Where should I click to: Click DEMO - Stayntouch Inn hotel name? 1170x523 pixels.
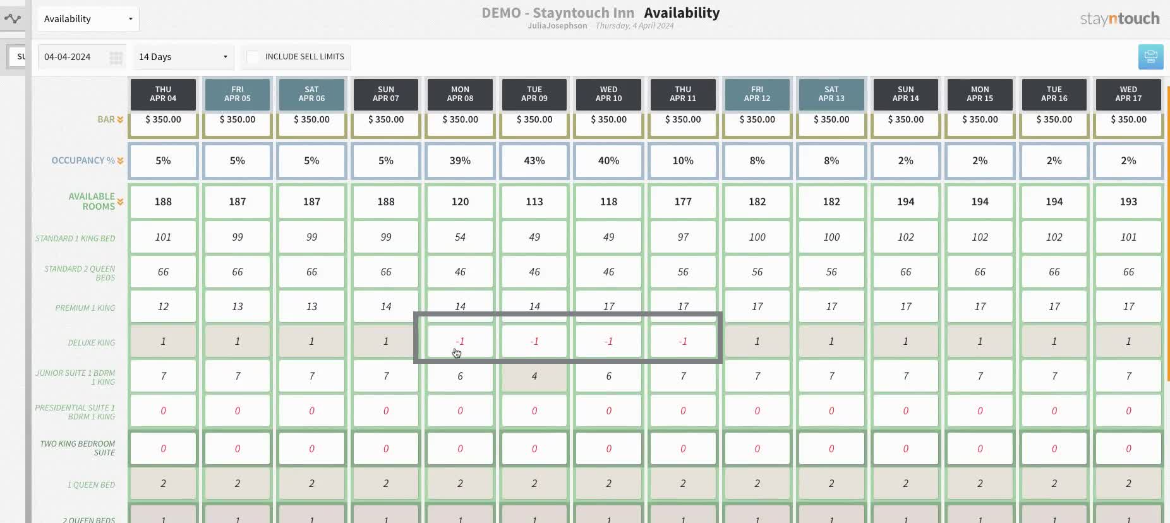click(x=558, y=13)
